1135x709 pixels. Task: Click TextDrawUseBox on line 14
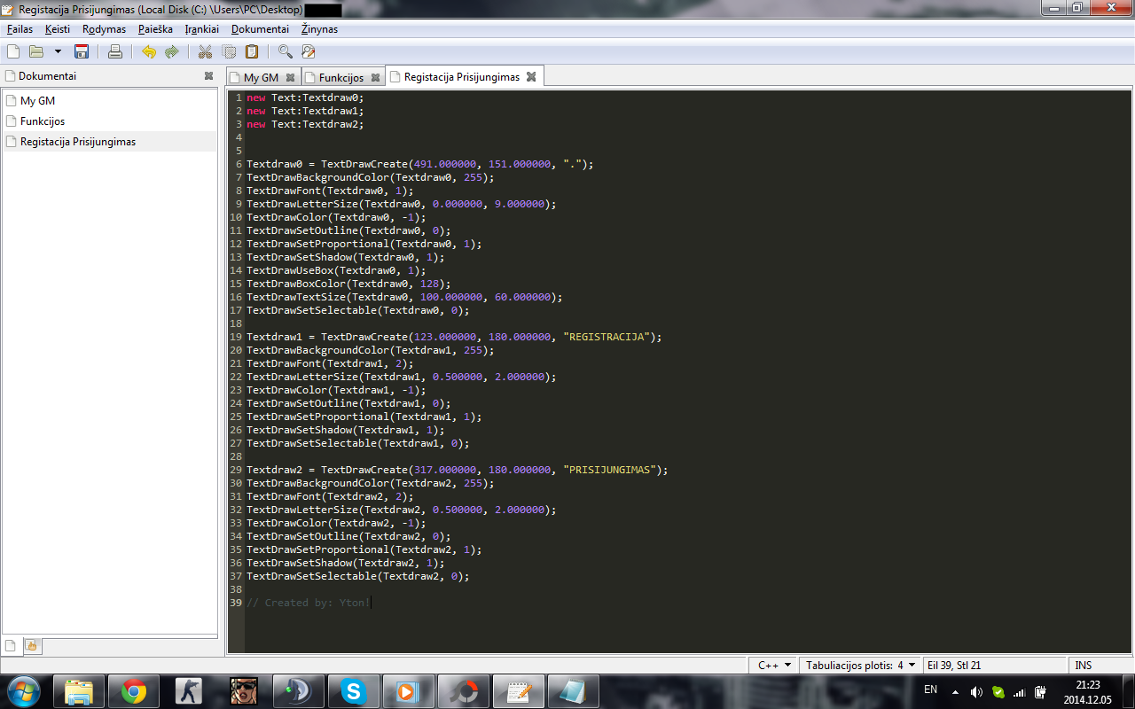tap(290, 270)
